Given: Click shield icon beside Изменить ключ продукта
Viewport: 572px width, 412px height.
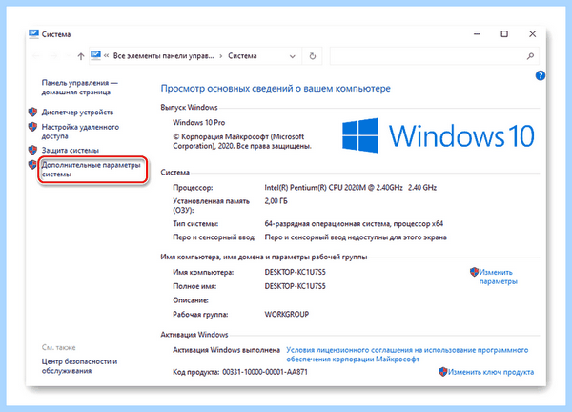Looking at the screenshot, I should 443,372.
